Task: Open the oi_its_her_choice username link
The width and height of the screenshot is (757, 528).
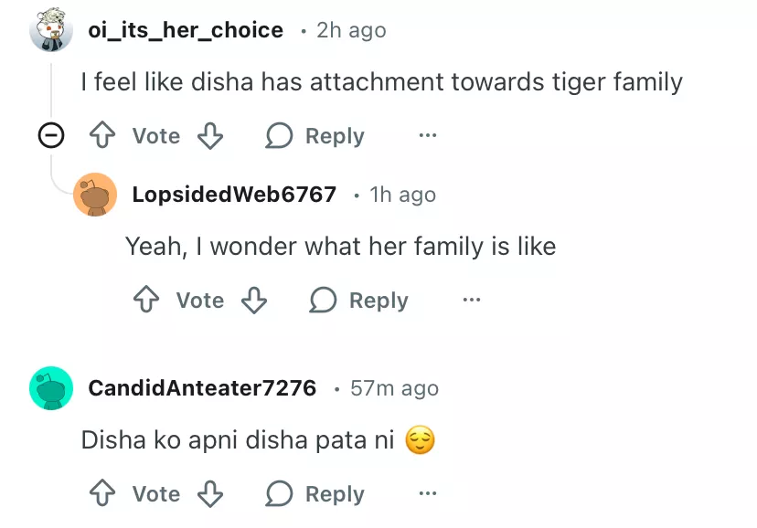Action: 186,30
